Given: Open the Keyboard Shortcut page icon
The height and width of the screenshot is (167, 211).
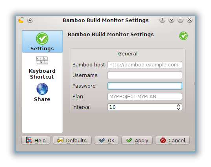Looking at the screenshot, I should (x=42, y=60).
